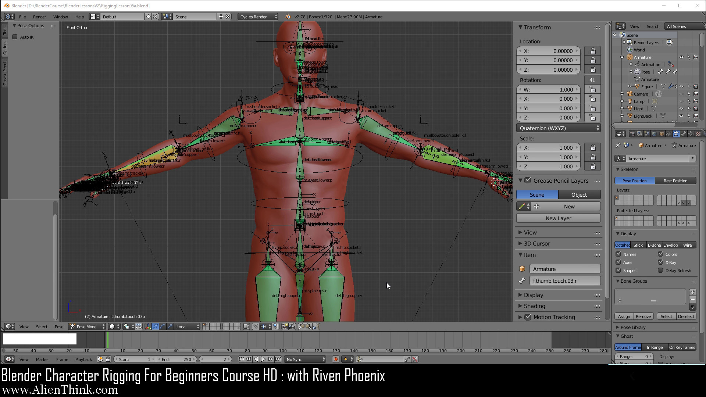Click the bone Constraints properties tab

[x=691, y=134]
